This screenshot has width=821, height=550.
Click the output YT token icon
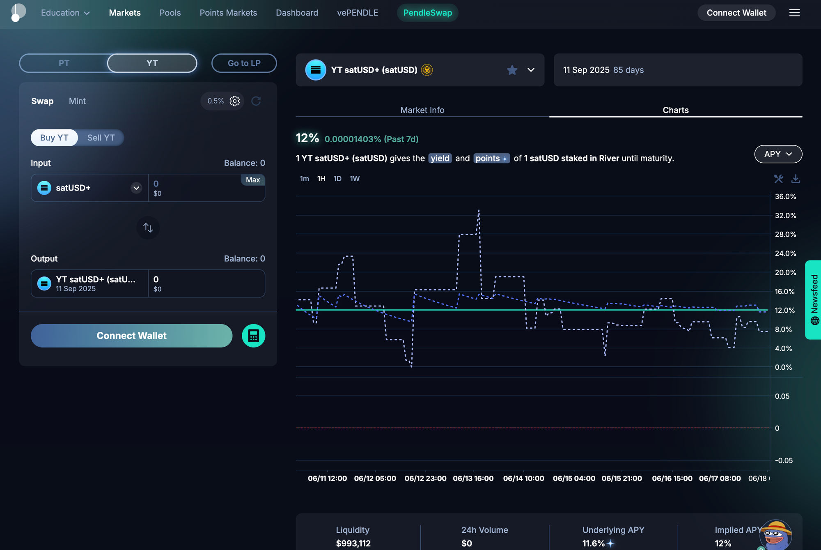tap(44, 283)
